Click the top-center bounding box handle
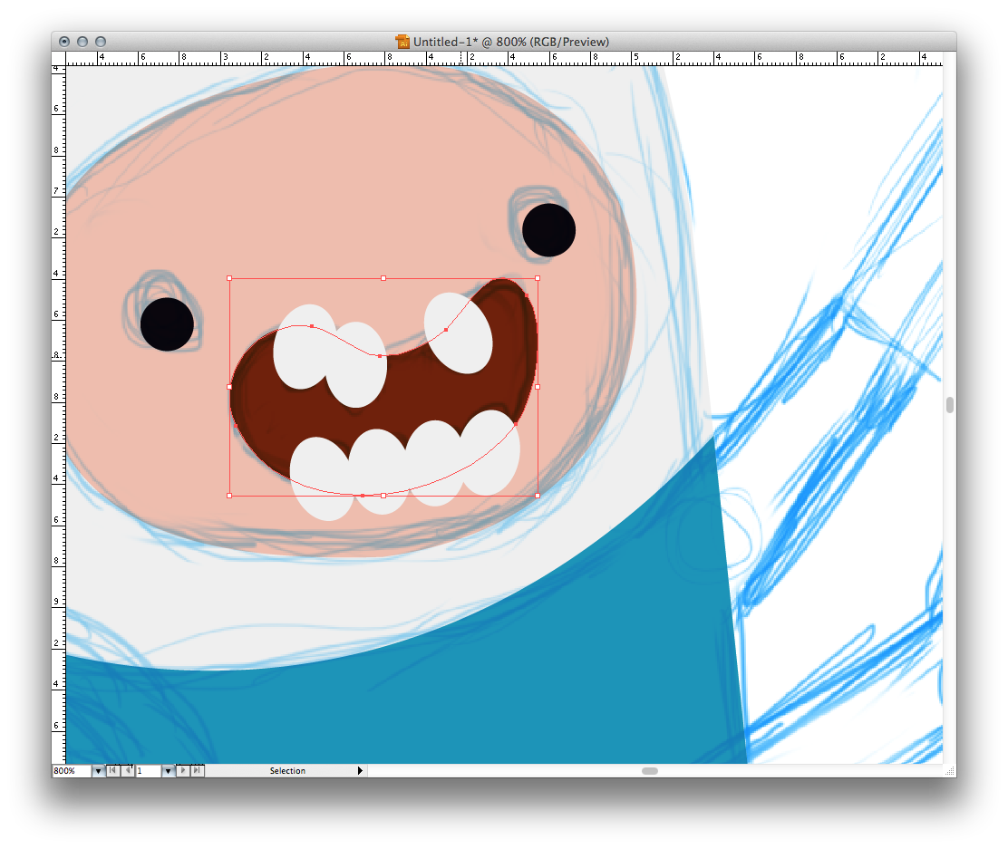 tap(383, 278)
